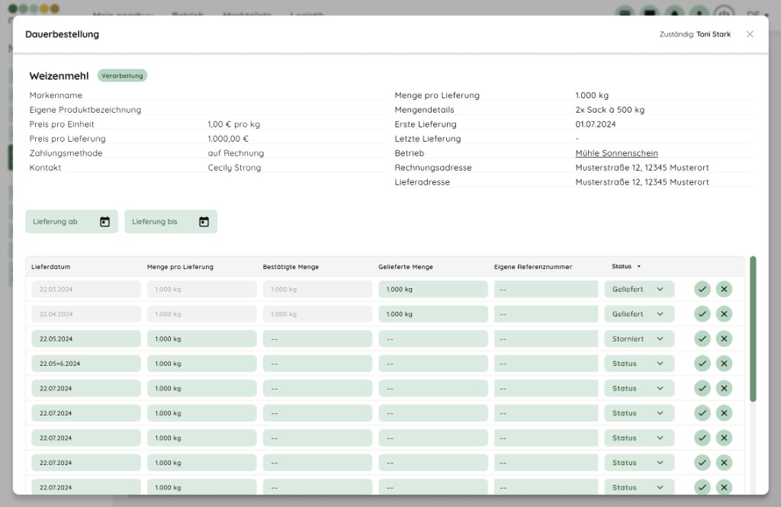
Task: Confirm the 22.03.2024 delivery row checkmark
Action: click(x=702, y=290)
